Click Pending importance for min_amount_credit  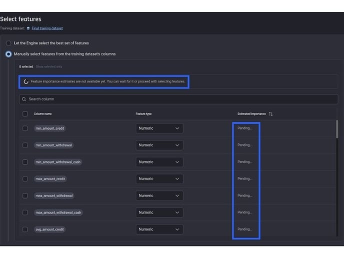[x=245, y=128]
